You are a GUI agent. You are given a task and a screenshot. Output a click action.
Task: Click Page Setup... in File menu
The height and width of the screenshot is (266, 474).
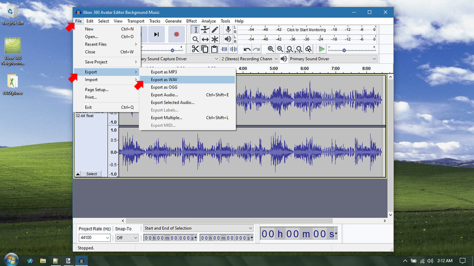click(x=106, y=89)
